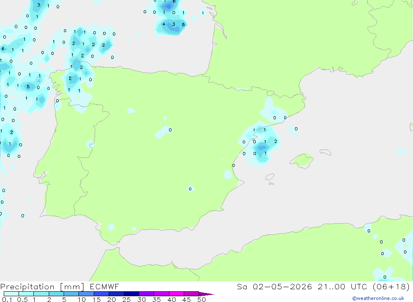Image resolution: width=413 pixels, height=302 pixels.
Task: Click the '10' legend tick label
Action: pyautogui.click(x=82, y=300)
